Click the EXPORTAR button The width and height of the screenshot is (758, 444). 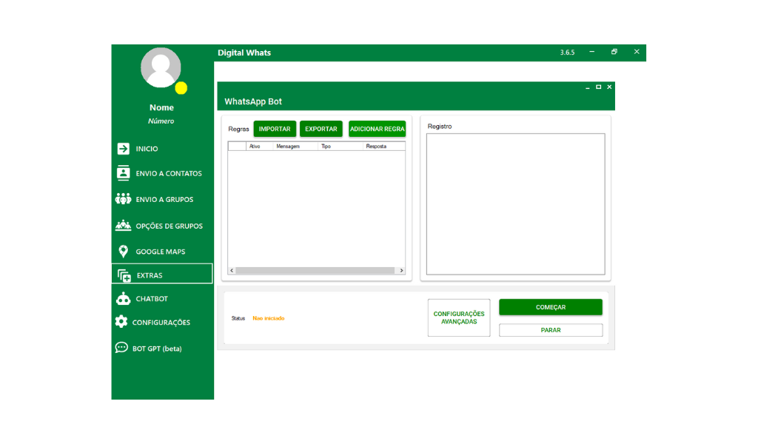pyautogui.click(x=321, y=129)
